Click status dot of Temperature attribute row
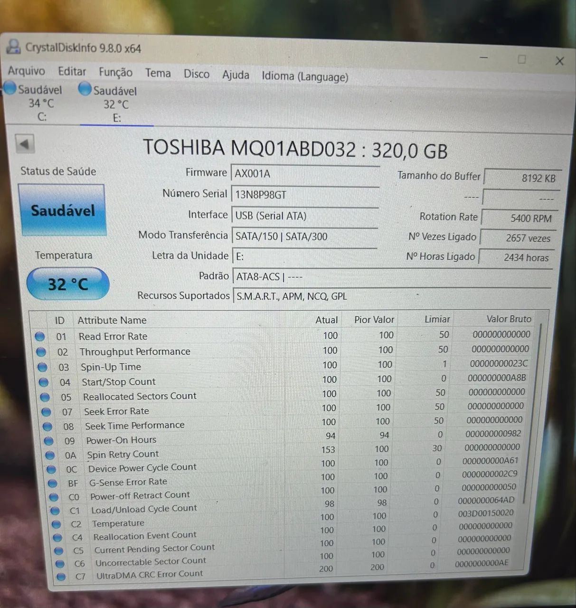Viewport: 576px width, 608px height. [57, 524]
